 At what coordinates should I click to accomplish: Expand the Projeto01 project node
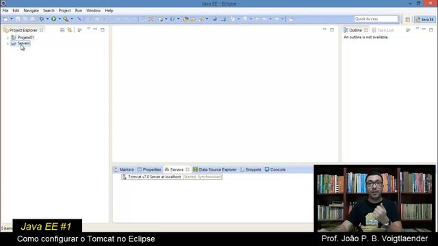(8, 38)
